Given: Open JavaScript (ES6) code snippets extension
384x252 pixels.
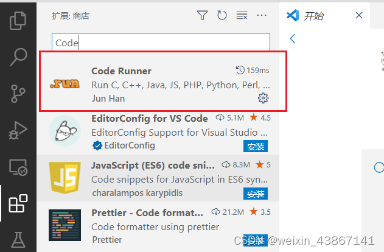Looking at the screenshot, I should [158, 178].
